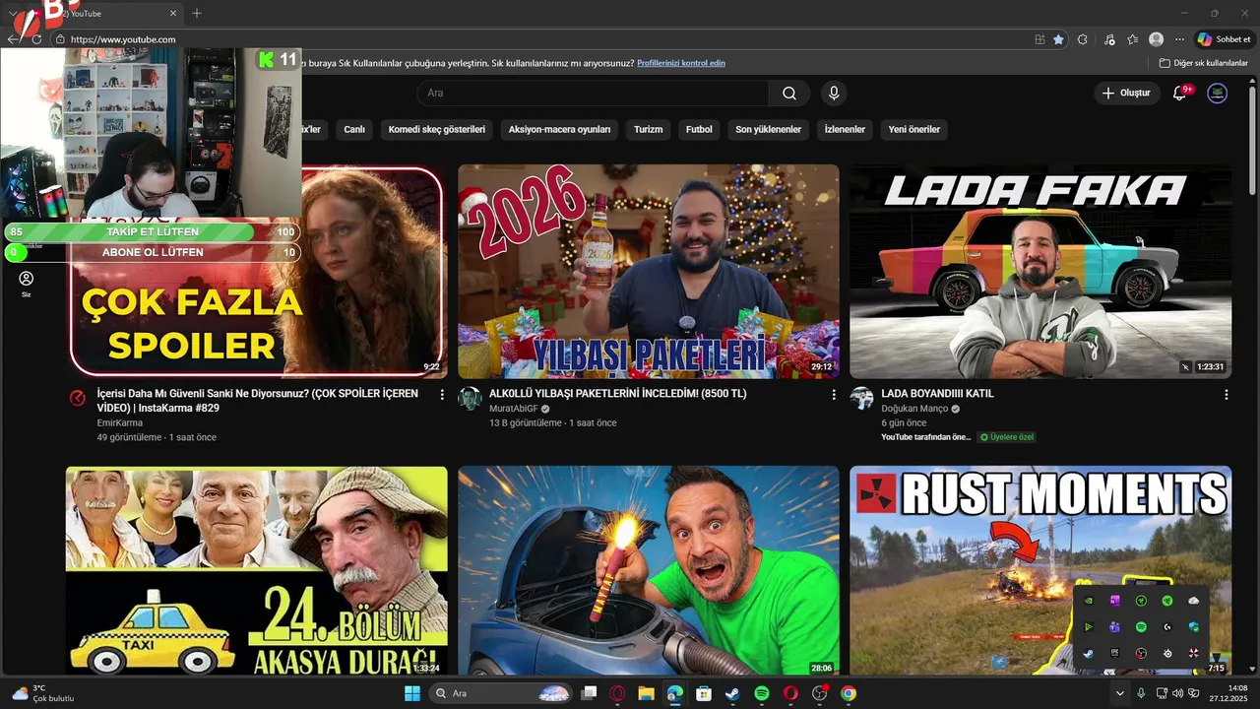The image size is (1260, 709).
Task: Select the Canlı filter chip
Action: tap(354, 129)
